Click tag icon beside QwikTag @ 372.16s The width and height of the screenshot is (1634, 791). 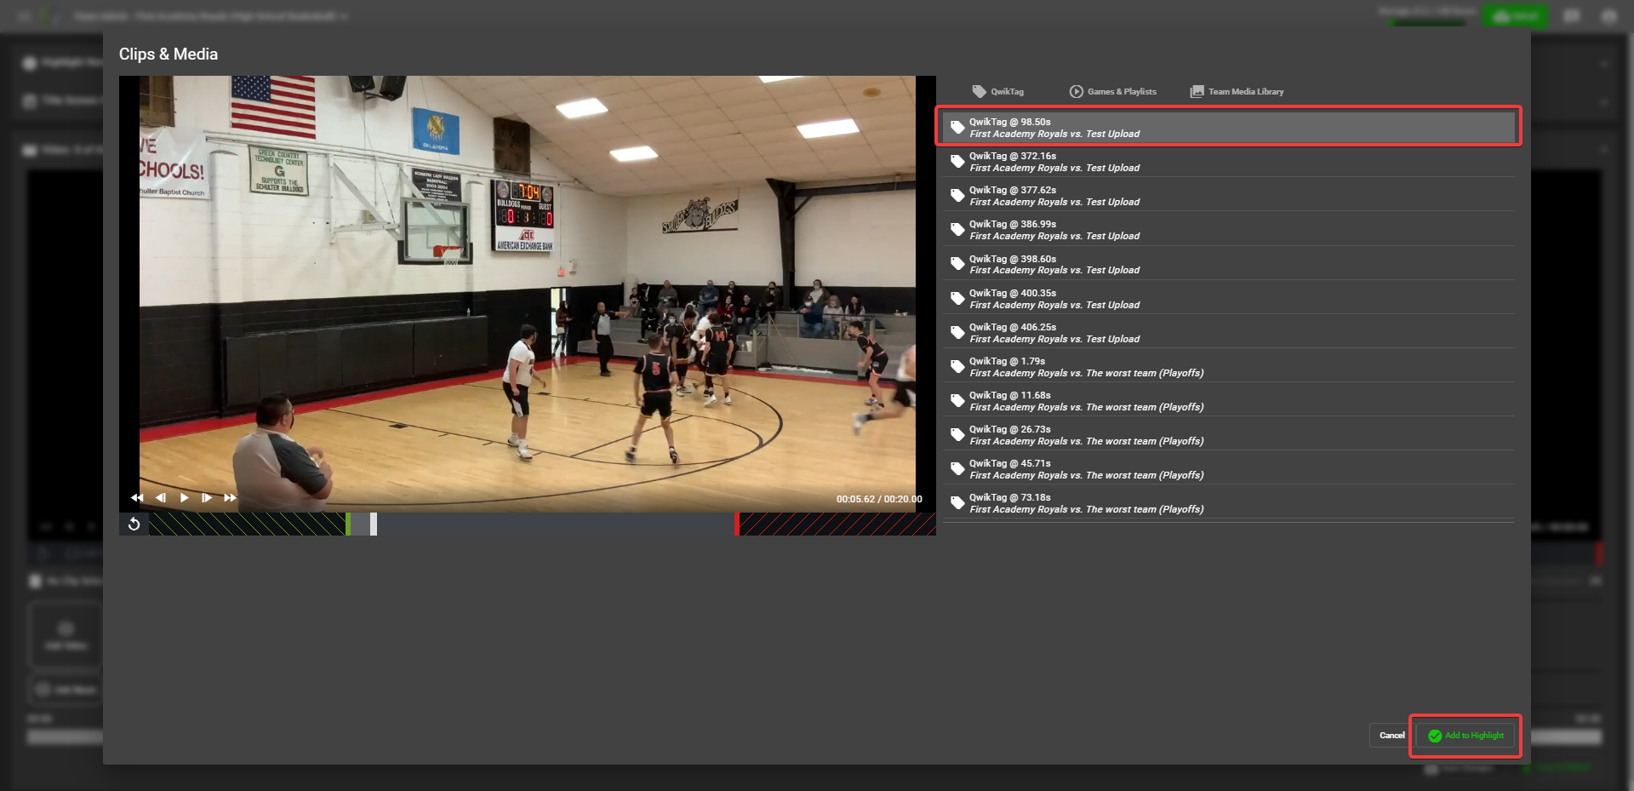pos(957,162)
